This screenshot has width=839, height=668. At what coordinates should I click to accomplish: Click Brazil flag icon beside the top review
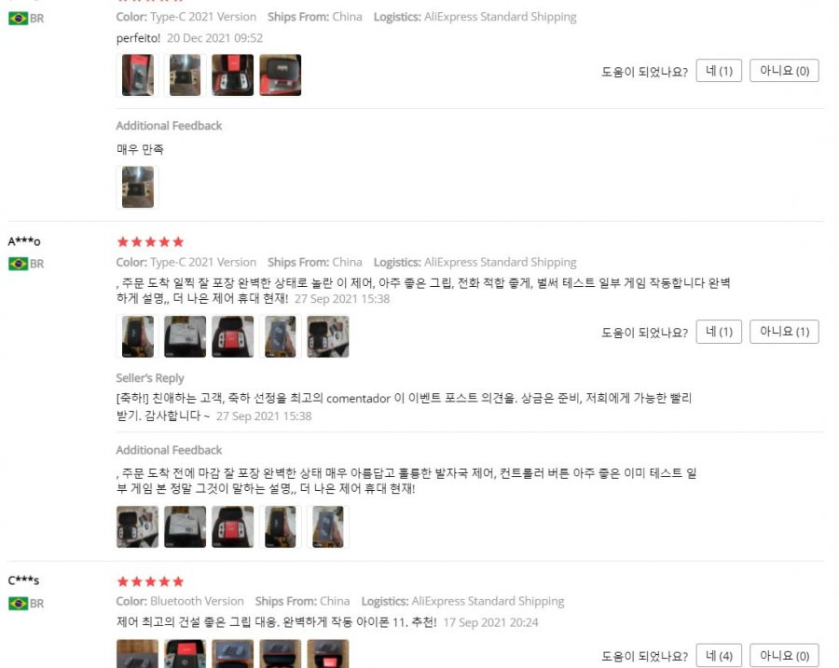pos(18,19)
